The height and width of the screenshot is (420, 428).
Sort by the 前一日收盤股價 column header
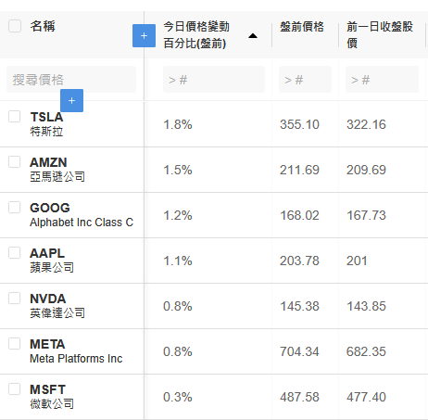tap(380, 34)
